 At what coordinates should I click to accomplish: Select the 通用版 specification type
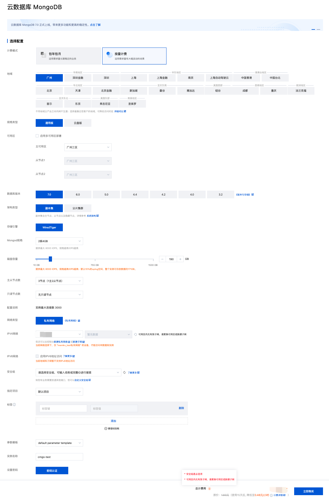tap(49, 123)
